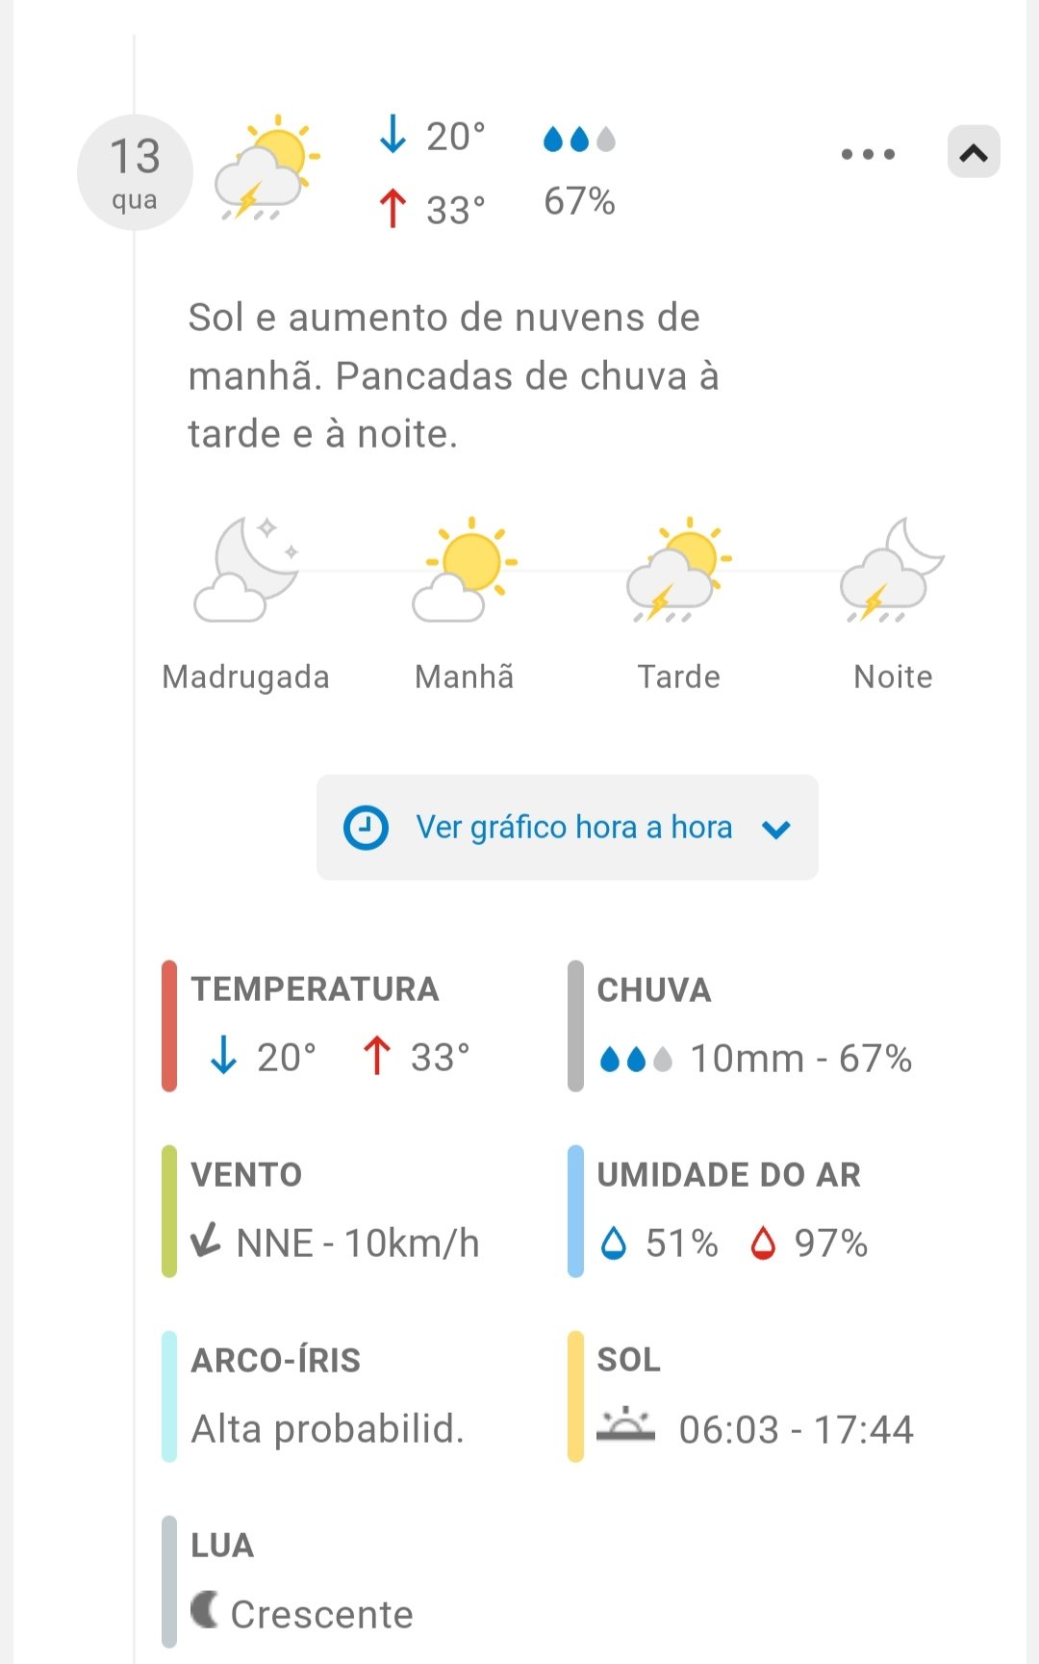Click the date badge 13 qua
The width and height of the screenshot is (1039, 1664).
point(135,172)
